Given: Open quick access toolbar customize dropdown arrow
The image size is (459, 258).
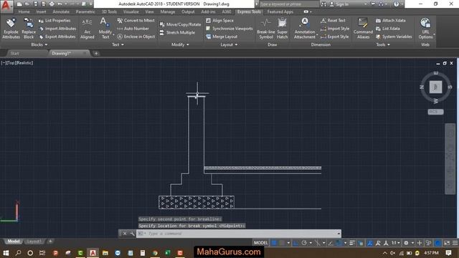Looking at the screenshot, I should [x=90, y=4].
